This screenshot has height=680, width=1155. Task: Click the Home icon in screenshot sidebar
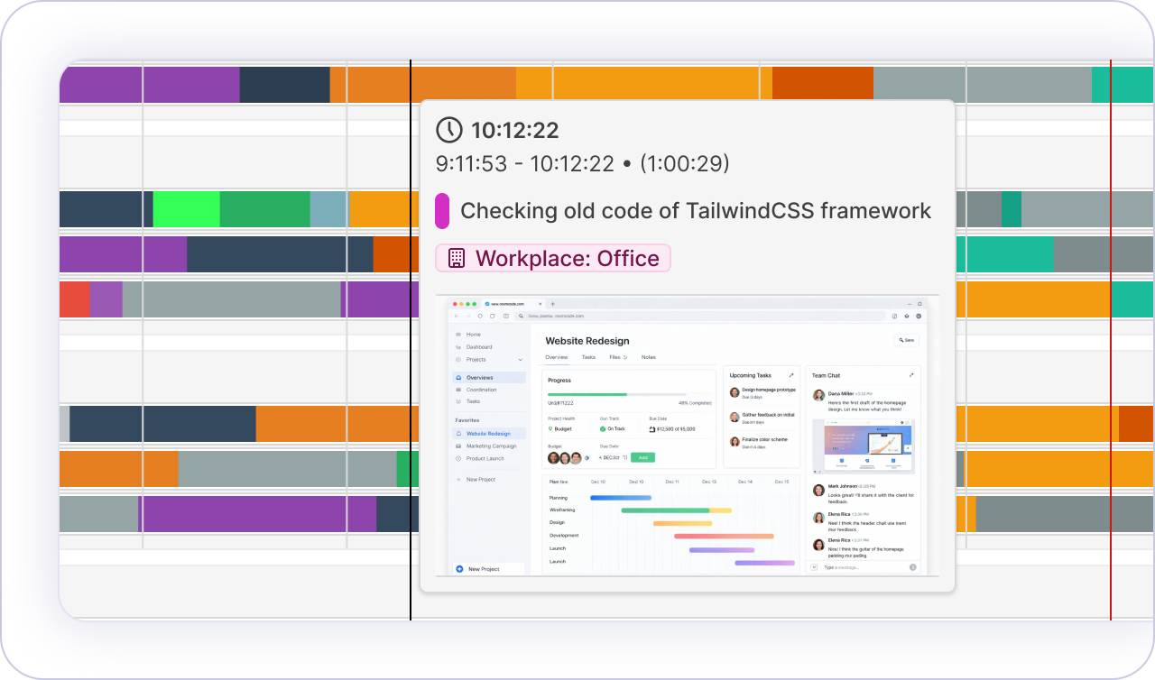pos(459,335)
